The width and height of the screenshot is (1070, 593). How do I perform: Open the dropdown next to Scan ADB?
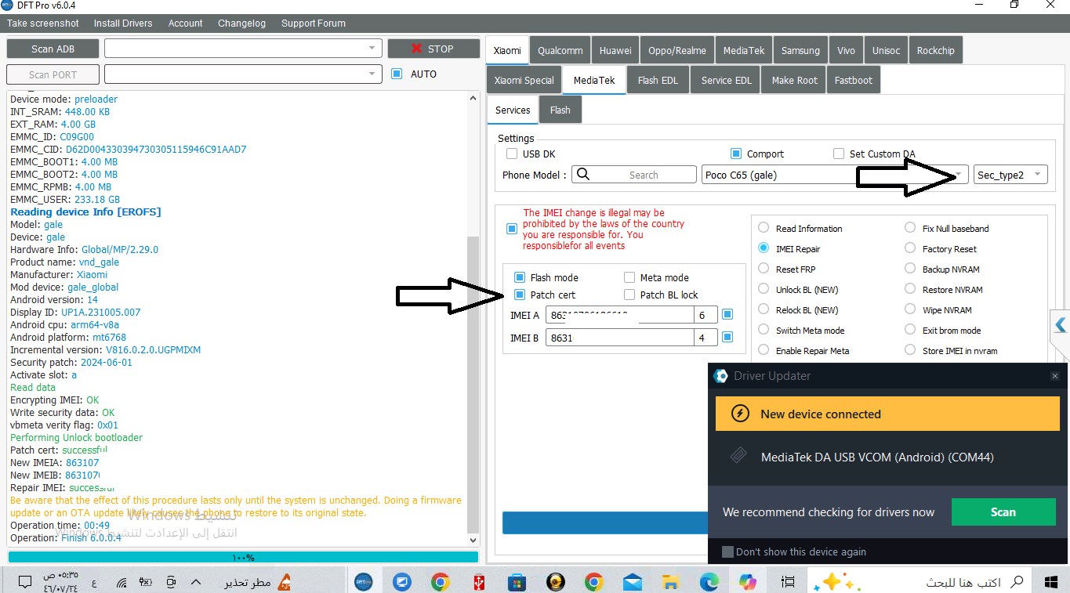(x=372, y=49)
